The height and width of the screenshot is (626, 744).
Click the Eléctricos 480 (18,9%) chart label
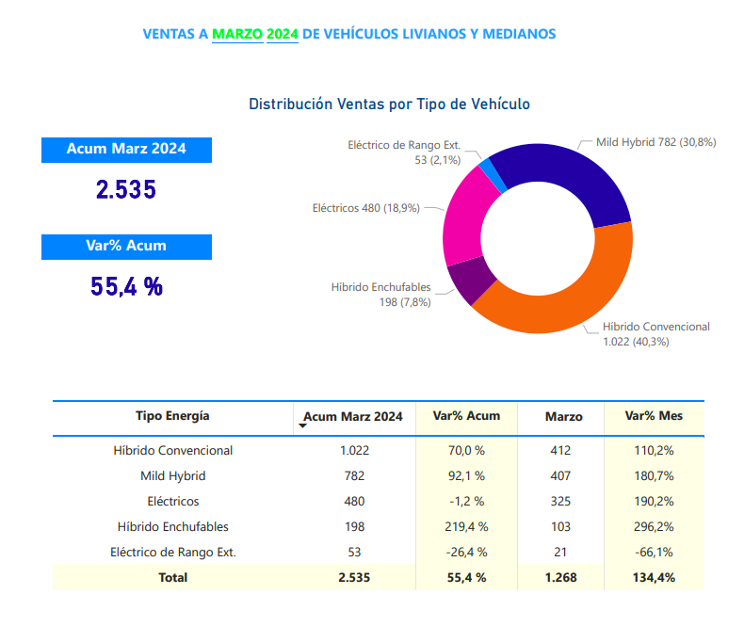coord(365,208)
